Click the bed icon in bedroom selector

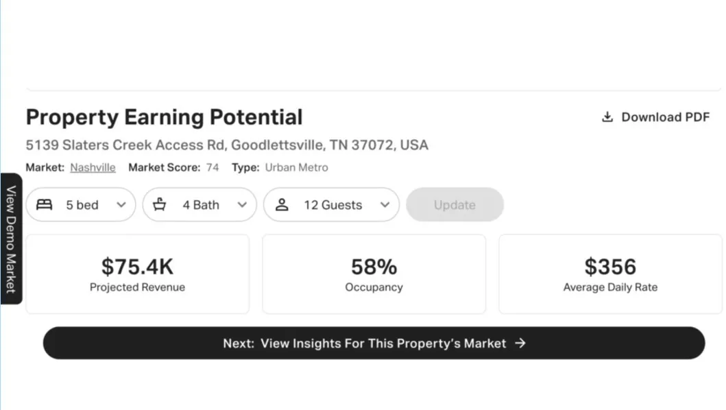[44, 205]
